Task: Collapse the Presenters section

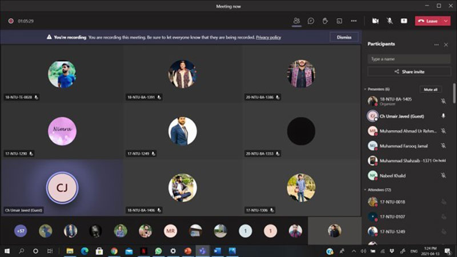Action: coord(366,89)
